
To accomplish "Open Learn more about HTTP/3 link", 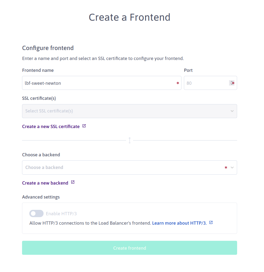I will [x=179, y=223].
